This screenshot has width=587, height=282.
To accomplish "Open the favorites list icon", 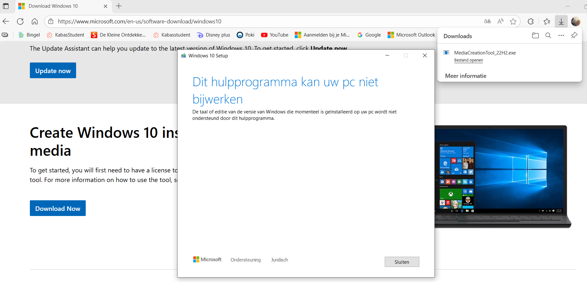I will 547,21.
